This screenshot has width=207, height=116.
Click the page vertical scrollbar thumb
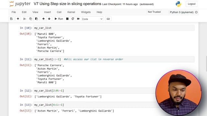pyautogui.click(x=206, y=64)
